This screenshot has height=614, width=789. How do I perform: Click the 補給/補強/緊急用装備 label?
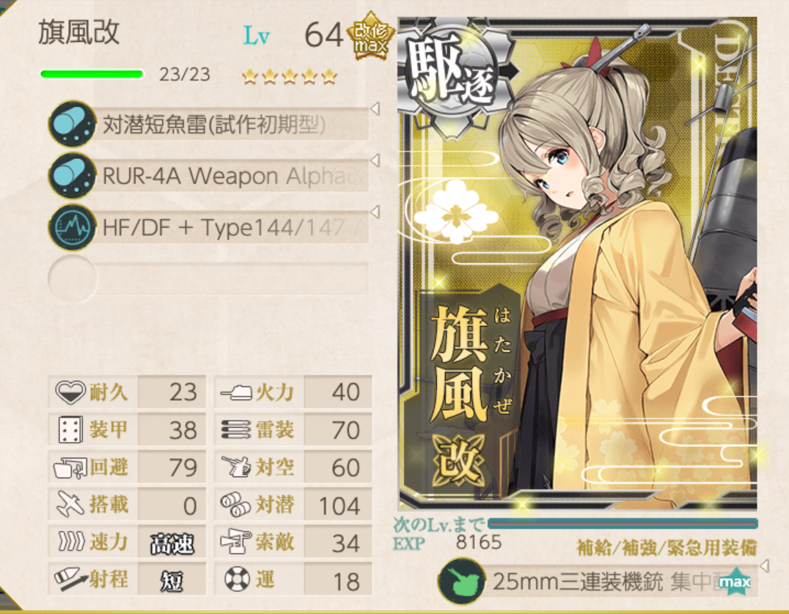click(667, 547)
